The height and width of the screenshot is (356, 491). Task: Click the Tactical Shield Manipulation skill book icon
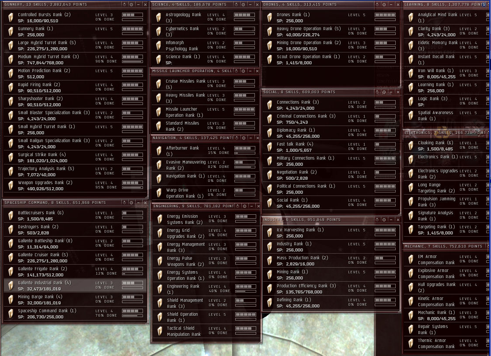coord(160,331)
